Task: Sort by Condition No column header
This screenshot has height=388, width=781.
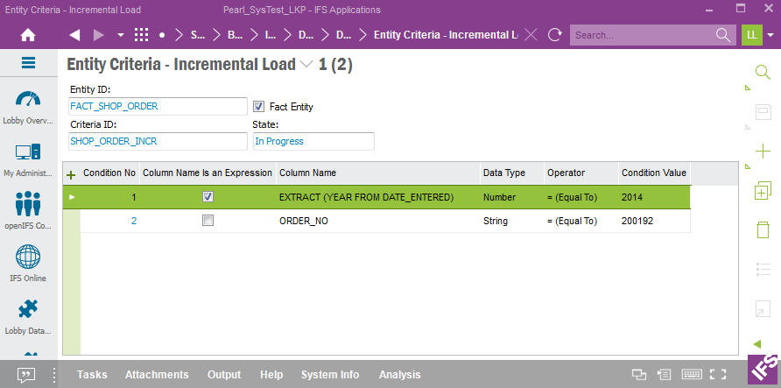Action: (x=109, y=173)
